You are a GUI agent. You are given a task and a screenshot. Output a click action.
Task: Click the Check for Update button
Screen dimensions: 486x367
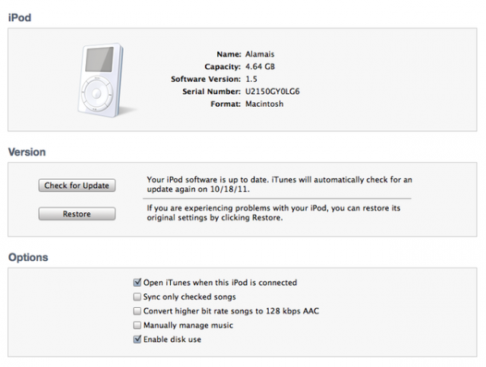pos(77,186)
